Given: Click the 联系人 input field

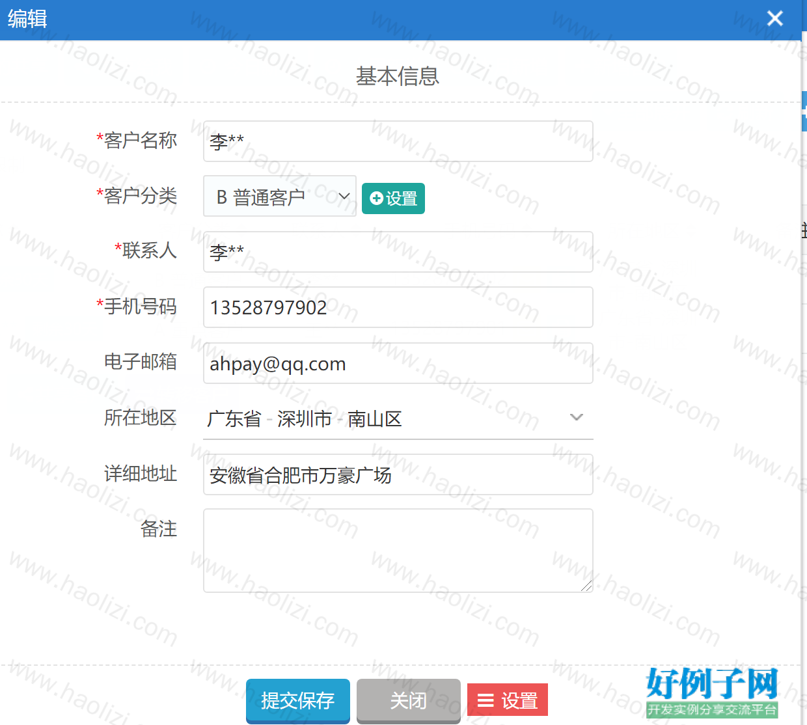Looking at the screenshot, I should [398, 252].
